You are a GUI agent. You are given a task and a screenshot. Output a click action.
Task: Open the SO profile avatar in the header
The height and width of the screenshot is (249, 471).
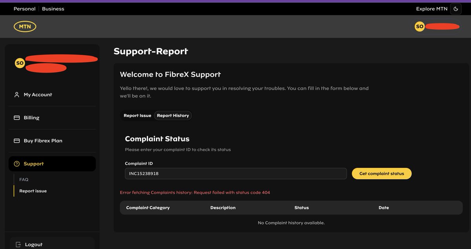click(420, 27)
